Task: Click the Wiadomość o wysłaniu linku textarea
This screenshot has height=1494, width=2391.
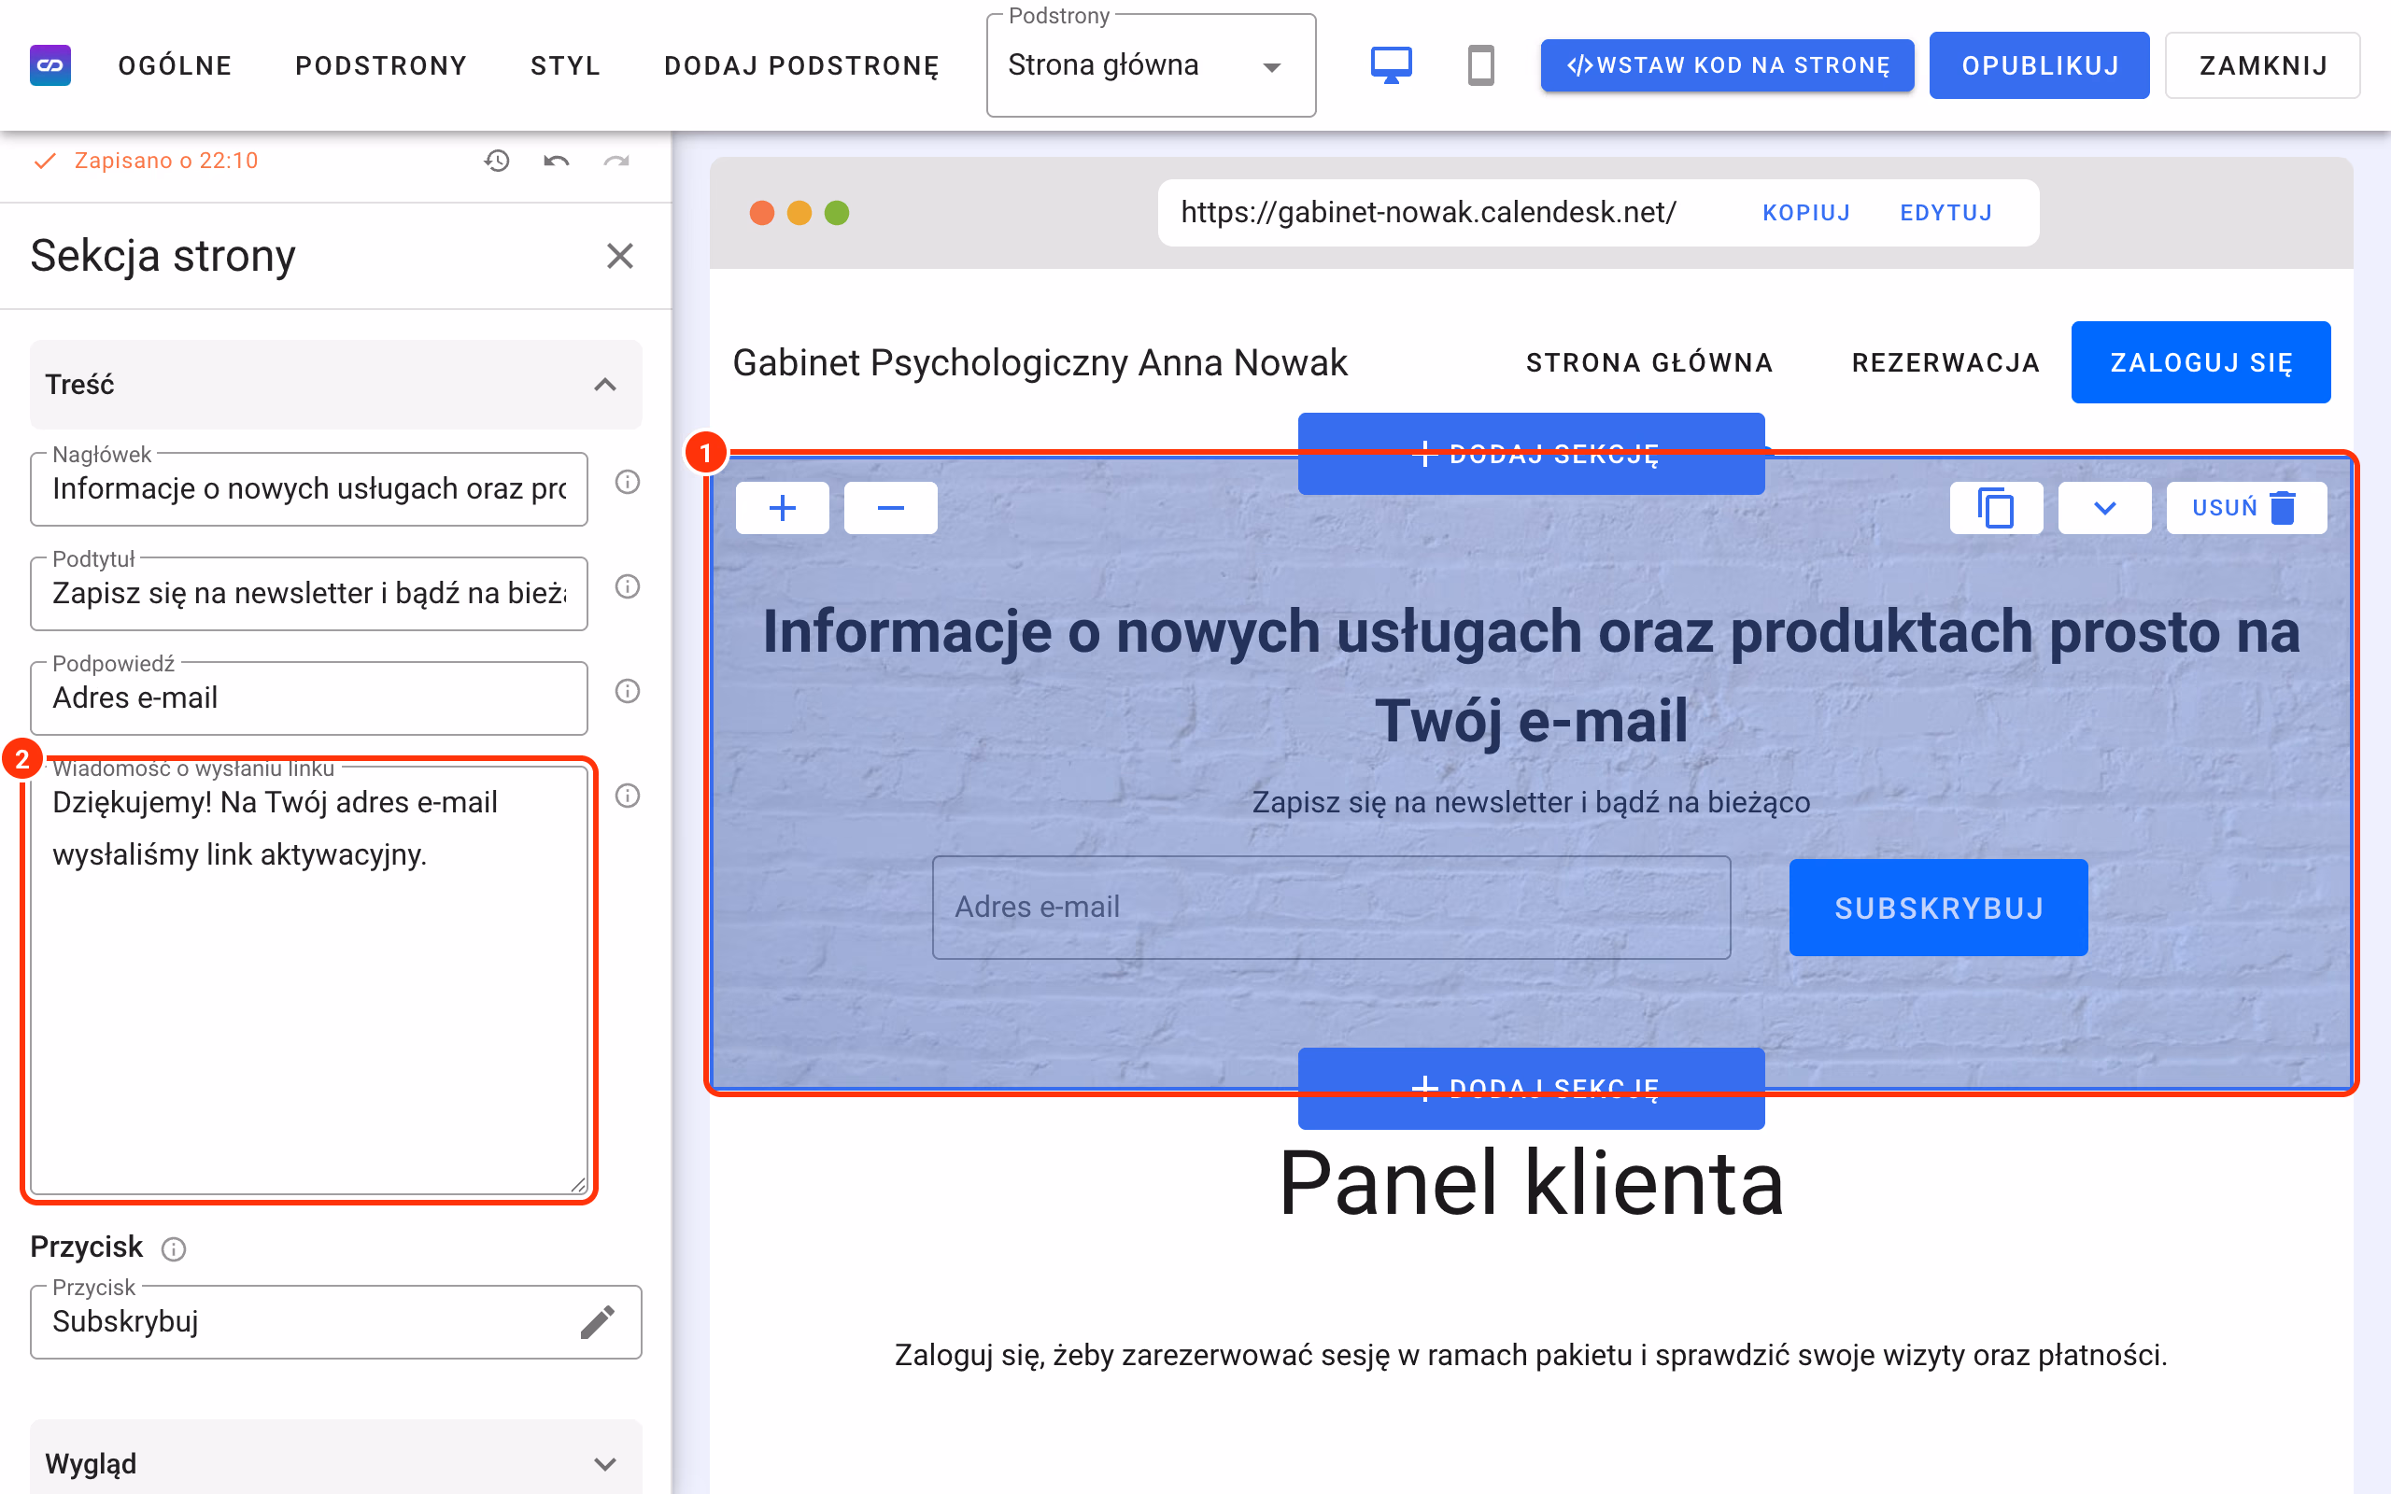Action: (x=309, y=980)
